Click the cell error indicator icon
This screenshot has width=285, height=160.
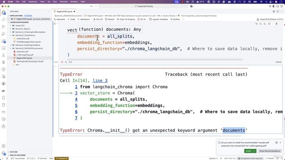[62, 62]
